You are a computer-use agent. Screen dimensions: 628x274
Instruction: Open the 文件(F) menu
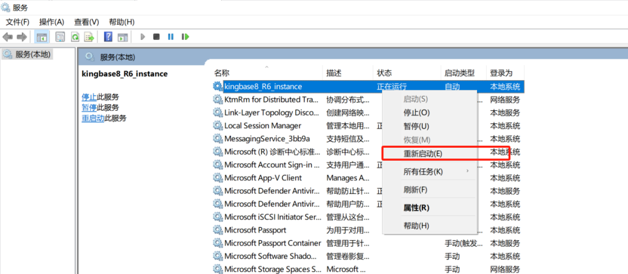(x=18, y=22)
